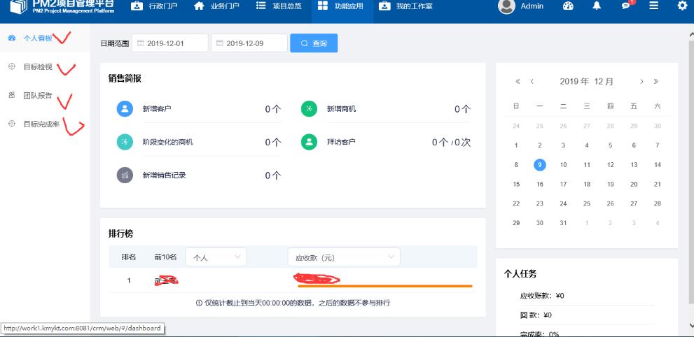Click the hamburger menu icon in header
Screen dimensions: 694x337
[x=653, y=6]
